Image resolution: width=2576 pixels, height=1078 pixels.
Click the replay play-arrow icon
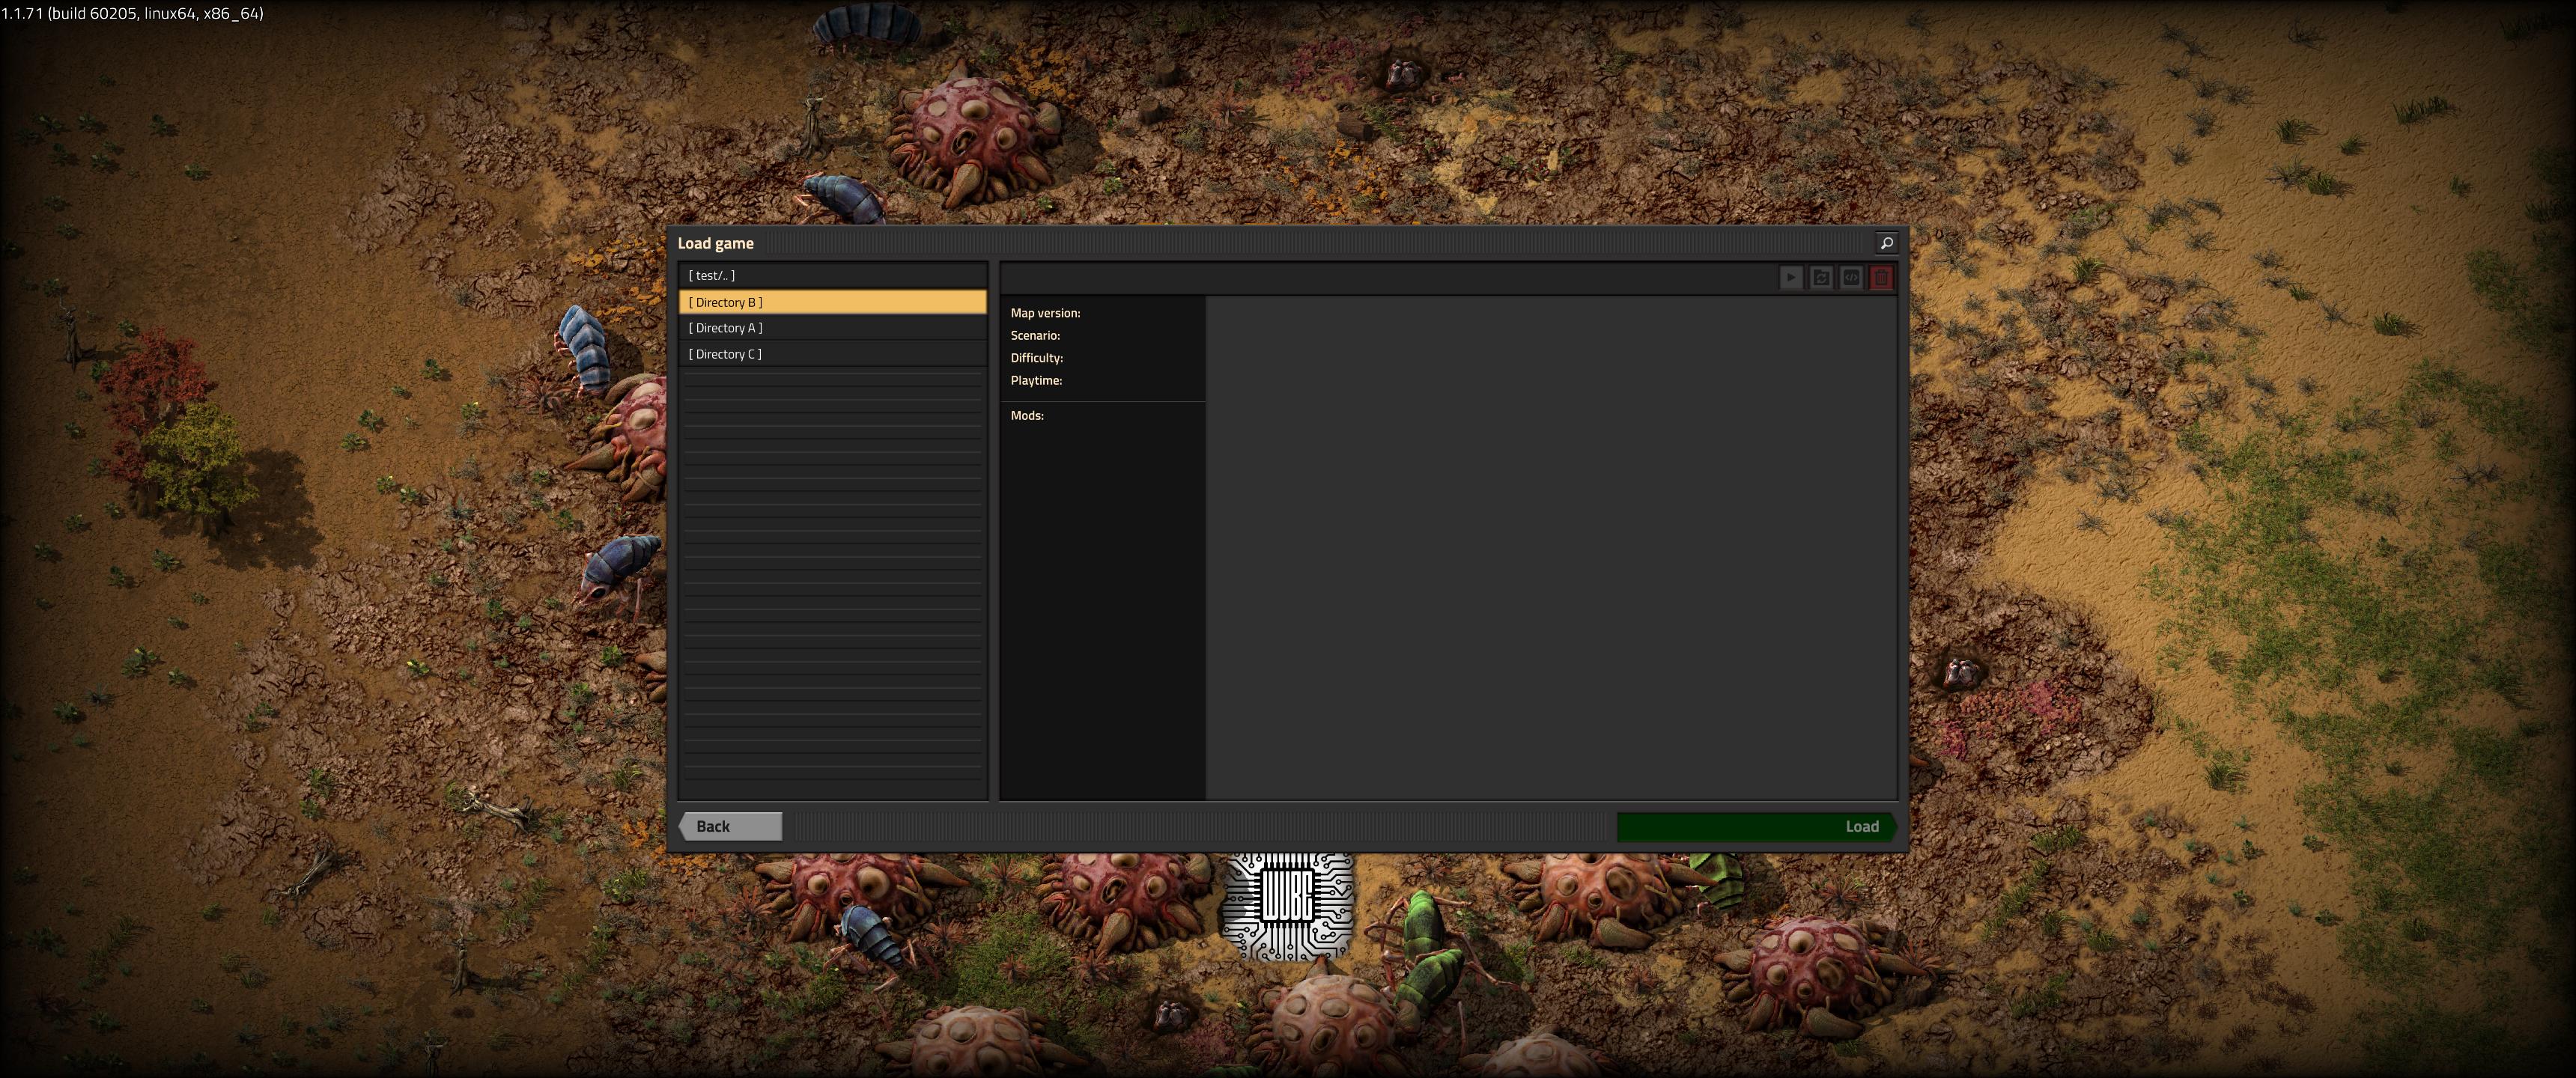tap(1791, 278)
